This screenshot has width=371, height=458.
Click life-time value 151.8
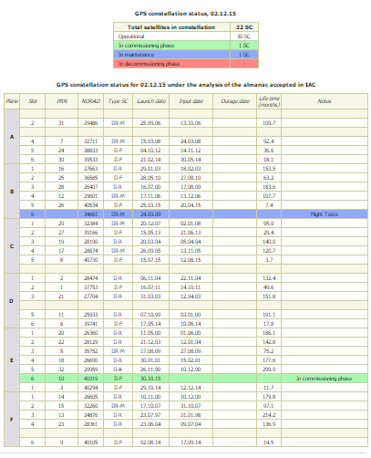click(269, 297)
